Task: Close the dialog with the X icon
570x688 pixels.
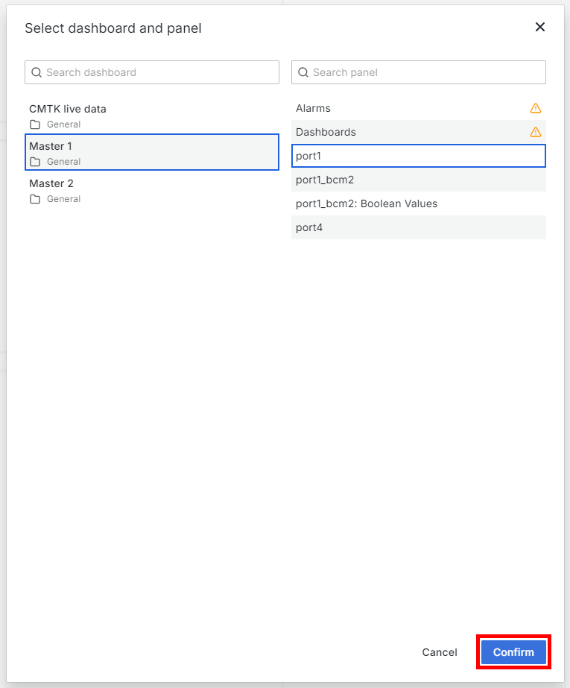Action: coord(540,28)
